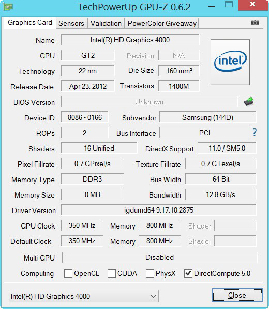Tick the CUDA checkbox
The height and width of the screenshot is (309, 269).
click(x=112, y=273)
